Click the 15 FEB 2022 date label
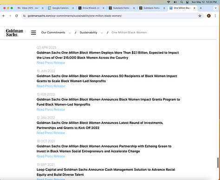220x180 pixels. click(x=45, y=94)
